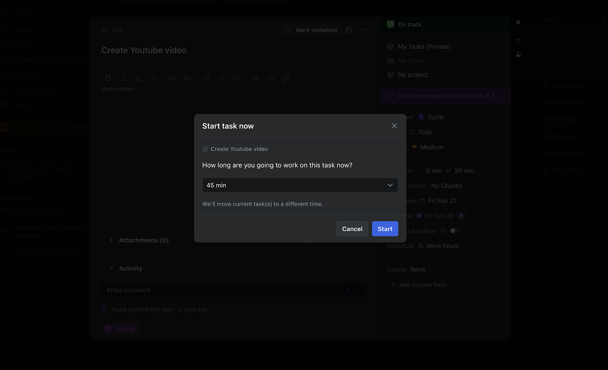
Task: Insert a hyperlink
Action: click(286, 78)
